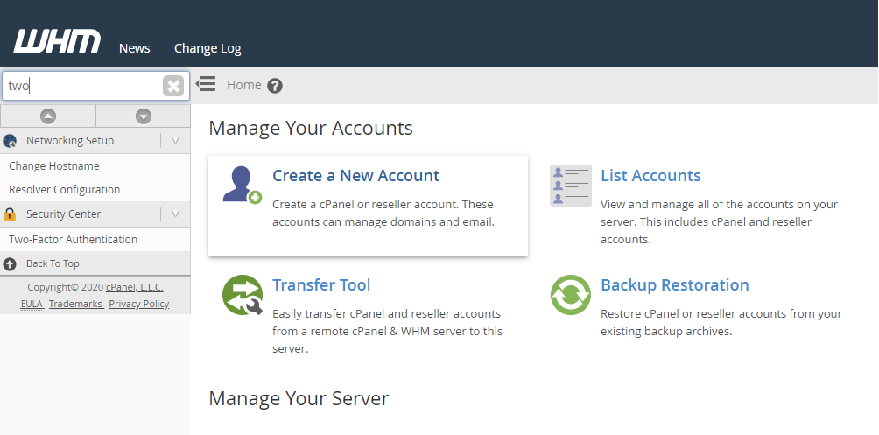Open the Privacy Policy link
The width and height of the screenshot is (879, 435).
(x=139, y=304)
